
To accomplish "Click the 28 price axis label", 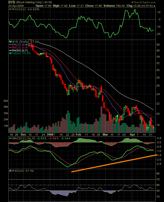I will (158, 78).
